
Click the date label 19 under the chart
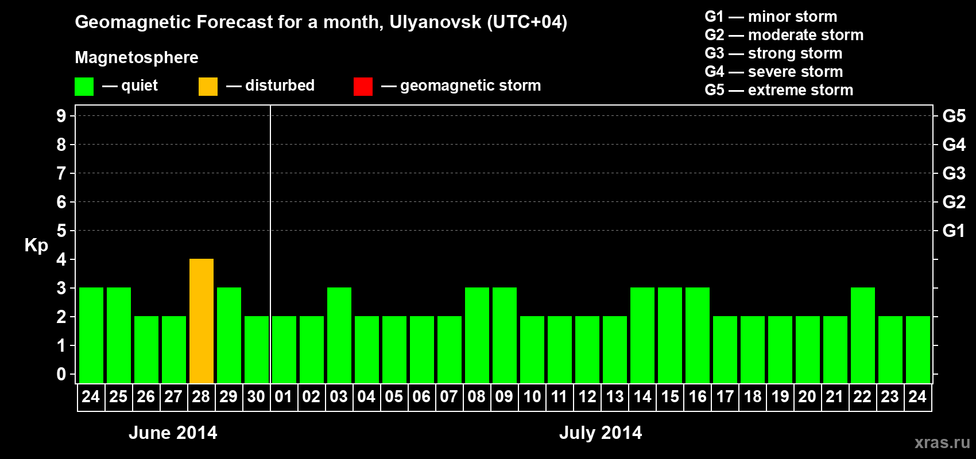pos(780,396)
